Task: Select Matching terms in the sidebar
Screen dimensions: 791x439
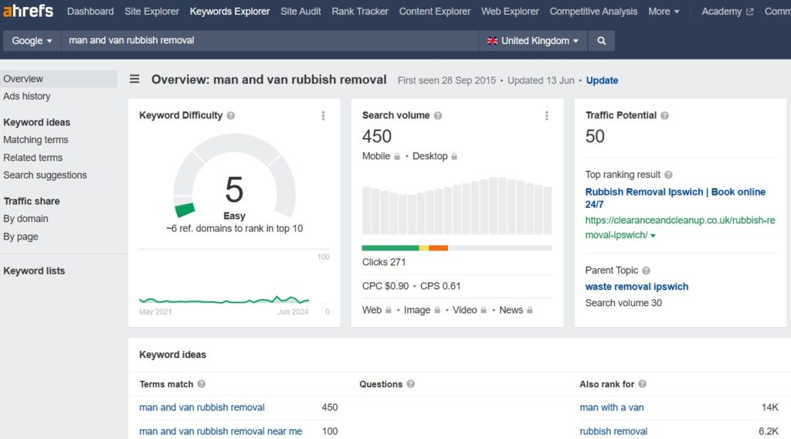Action: click(36, 140)
